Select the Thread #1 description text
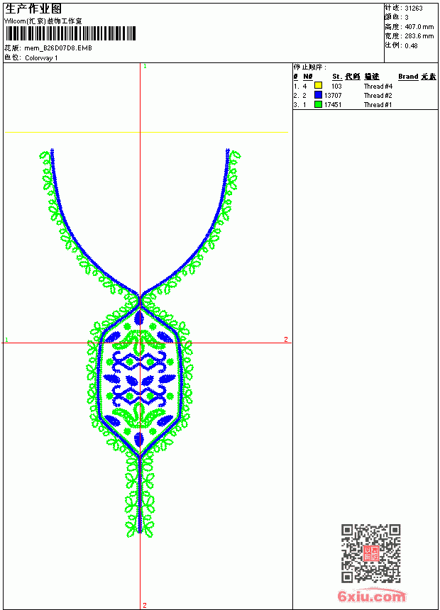The image size is (440, 610). tap(378, 105)
